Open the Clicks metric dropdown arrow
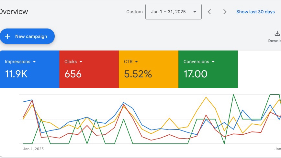 pyautogui.click(x=81, y=62)
